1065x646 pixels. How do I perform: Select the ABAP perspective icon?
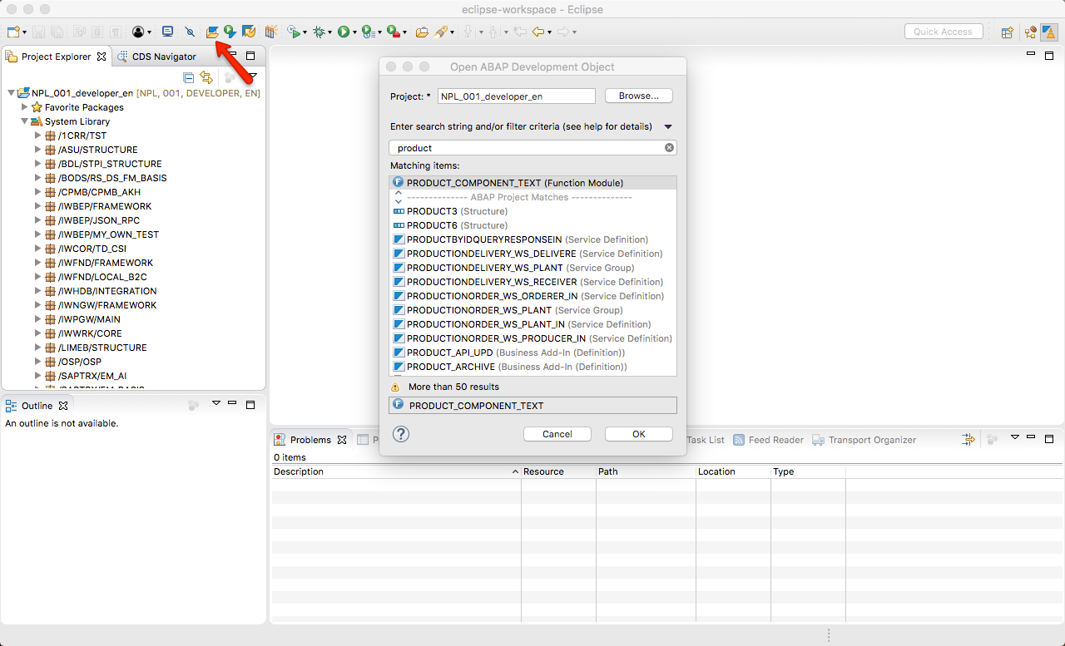pos(1050,32)
